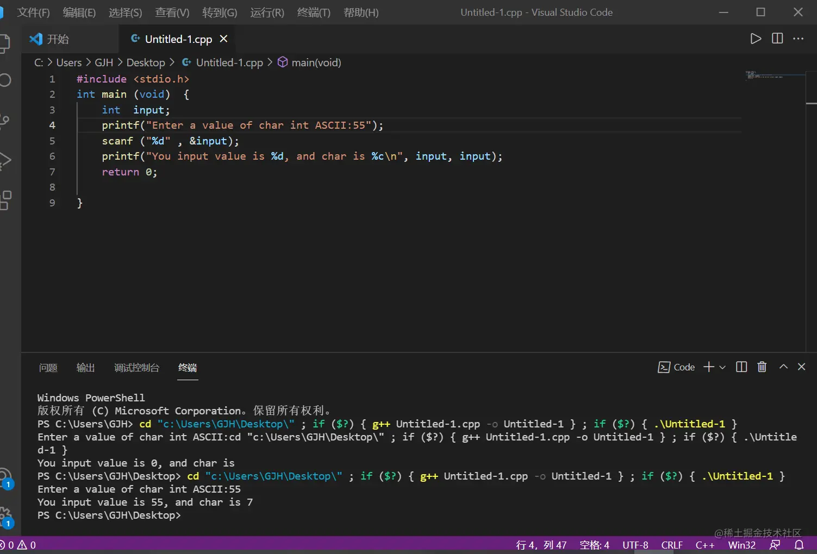
Task: Click the errors and warnings count
Action: tap(18, 545)
